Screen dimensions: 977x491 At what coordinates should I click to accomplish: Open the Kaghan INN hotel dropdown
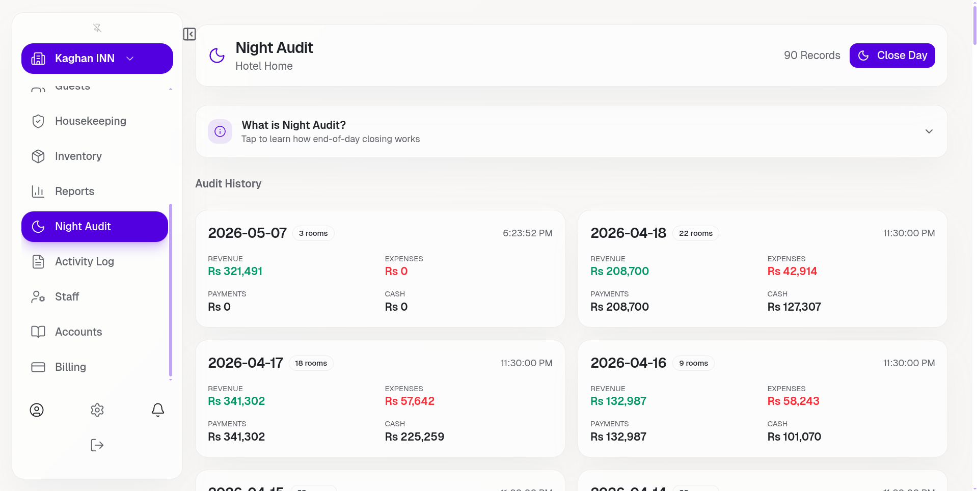click(x=97, y=59)
